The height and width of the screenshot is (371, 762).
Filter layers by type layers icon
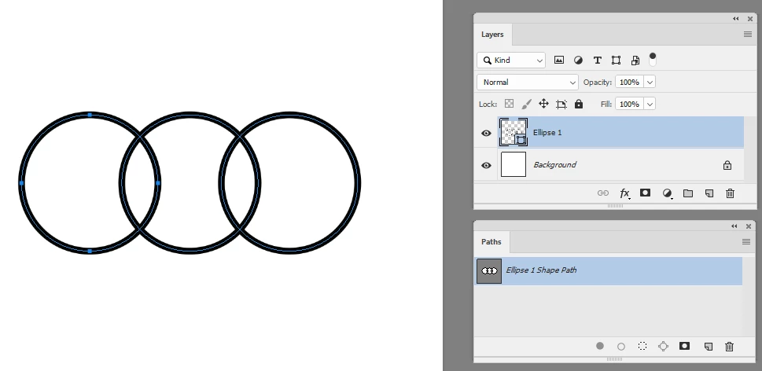pos(598,61)
